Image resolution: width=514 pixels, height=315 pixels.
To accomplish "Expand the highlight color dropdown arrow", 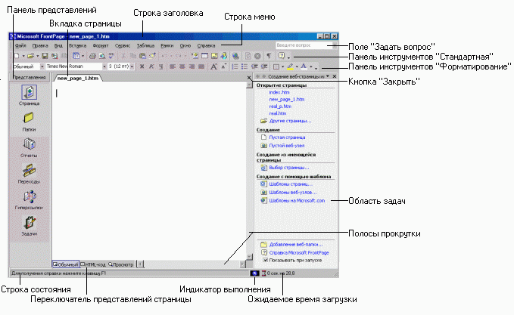I will click(297, 66).
